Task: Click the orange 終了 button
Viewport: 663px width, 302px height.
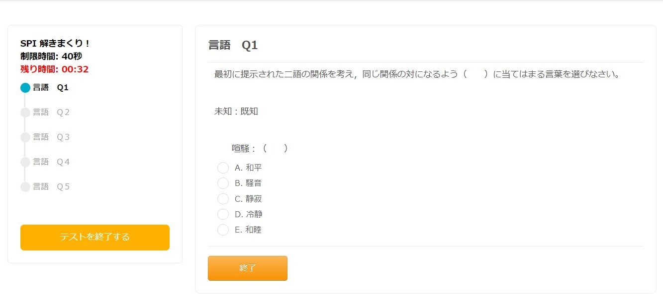Action: pyautogui.click(x=247, y=268)
